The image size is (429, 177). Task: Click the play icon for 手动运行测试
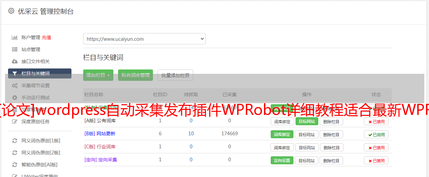coord(15,98)
